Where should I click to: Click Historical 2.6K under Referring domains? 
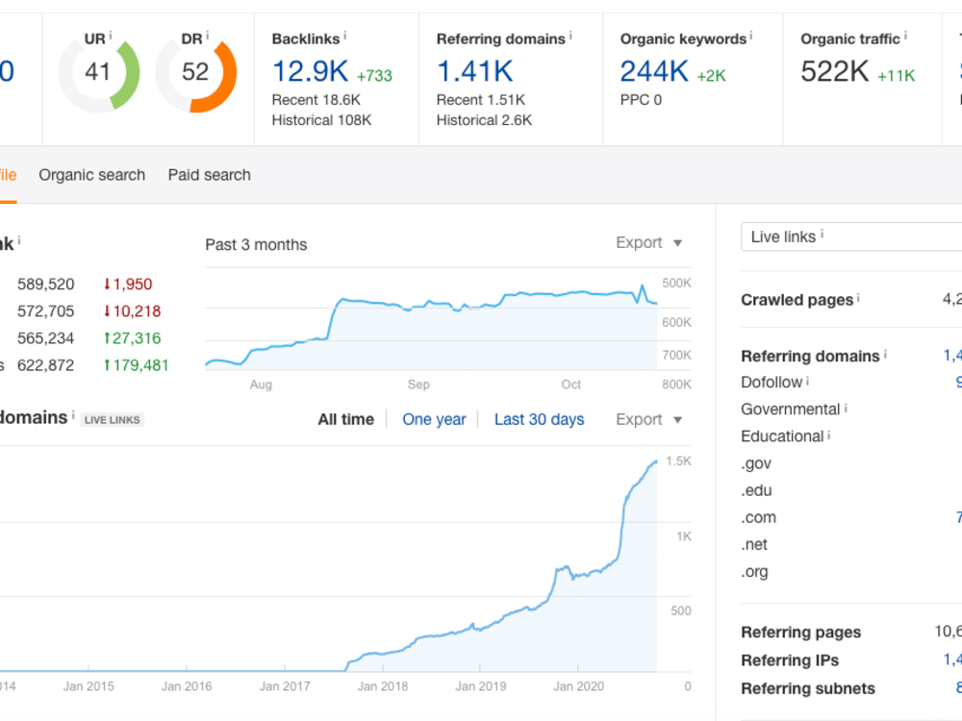coord(484,120)
